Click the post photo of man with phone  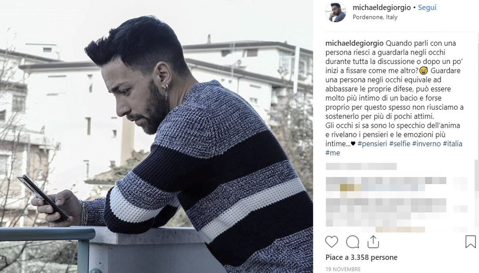click(x=156, y=136)
